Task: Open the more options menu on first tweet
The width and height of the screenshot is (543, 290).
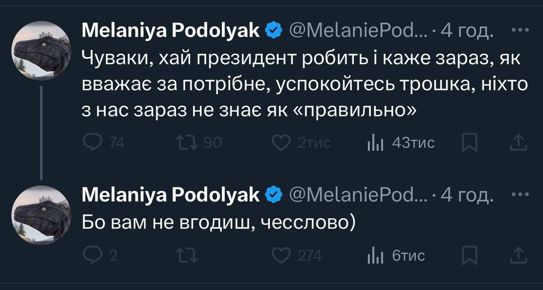Action: coord(520,30)
